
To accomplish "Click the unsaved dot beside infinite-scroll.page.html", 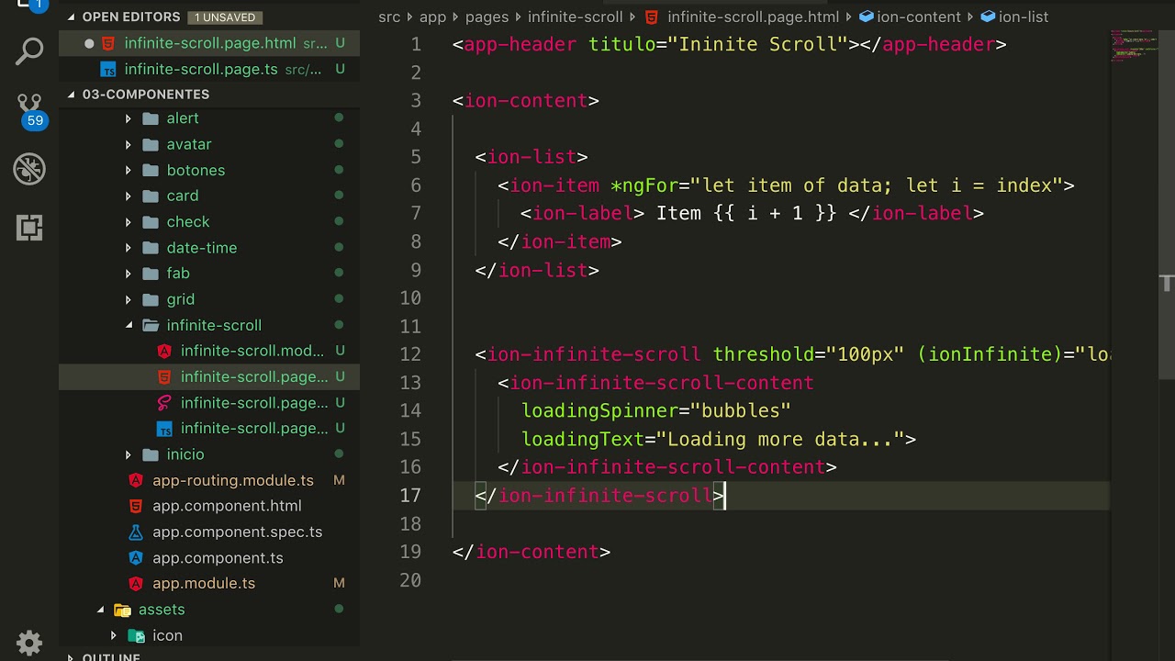I will [89, 43].
